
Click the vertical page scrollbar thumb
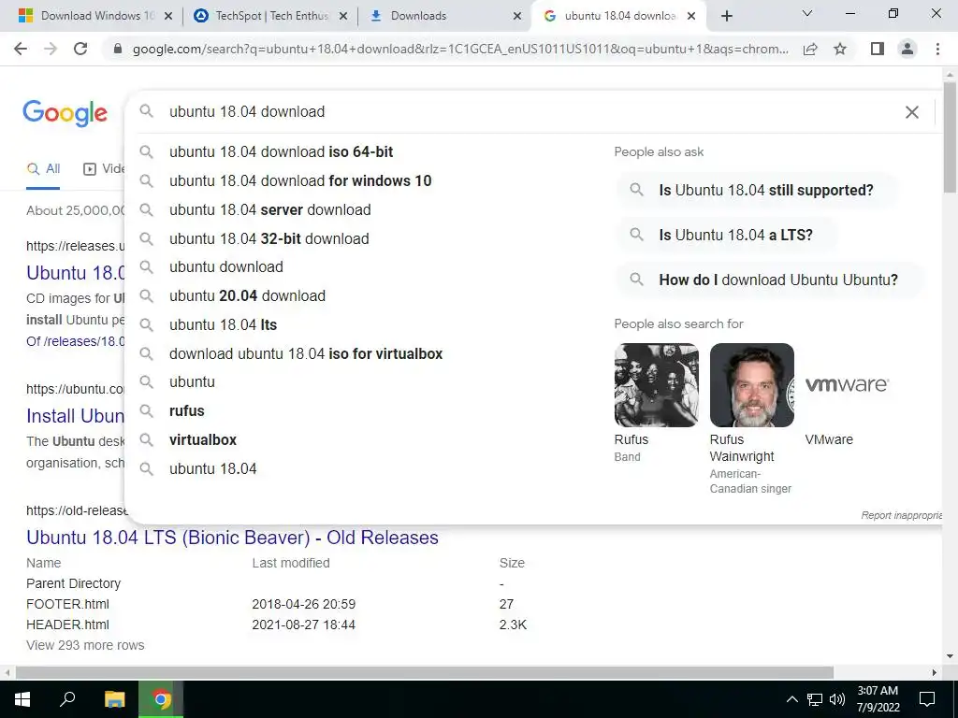pyautogui.click(x=950, y=137)
